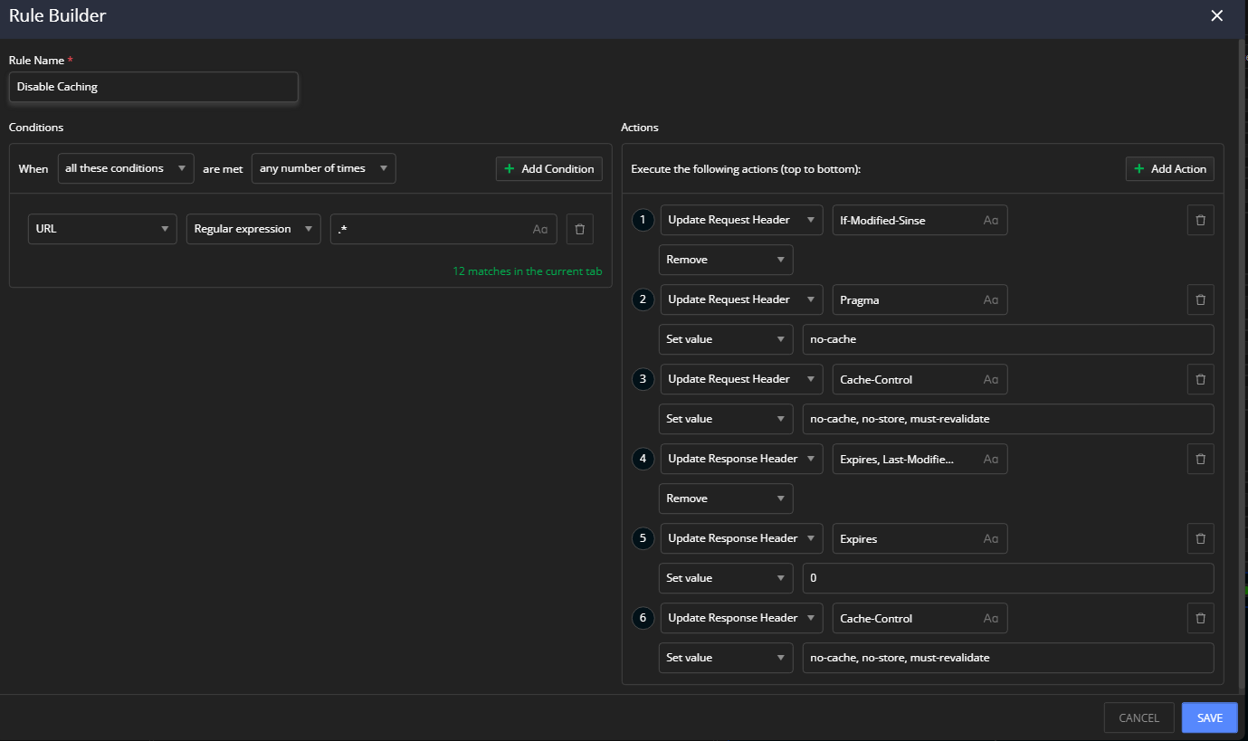Delete action 3 Cache-Control request header
The width and height of the screenshot is (1248, 741).
point(1200,379)
